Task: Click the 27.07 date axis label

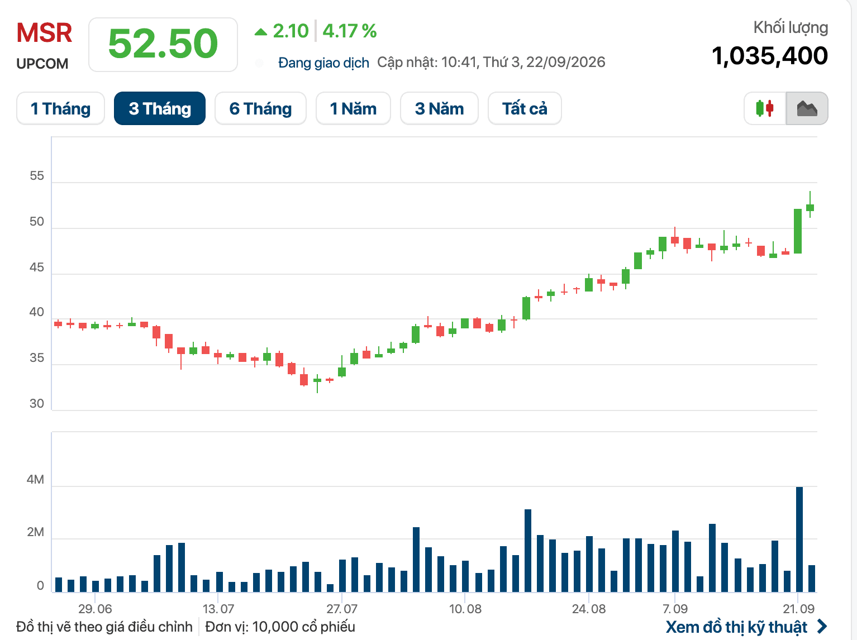Action: point(342,609)
